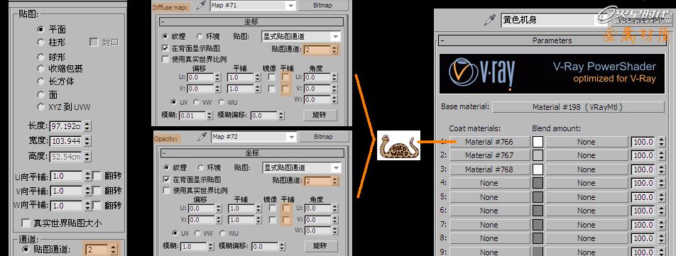This screenshot has width=676, height=256.
Task: Uncheck 在背面显示贴图 in Diffuse map panel
Action: pos(165,48)
